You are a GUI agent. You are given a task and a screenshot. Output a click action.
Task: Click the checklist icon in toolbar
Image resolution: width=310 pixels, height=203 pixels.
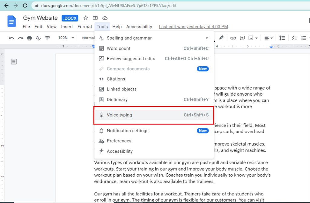[x=294, y=38]
